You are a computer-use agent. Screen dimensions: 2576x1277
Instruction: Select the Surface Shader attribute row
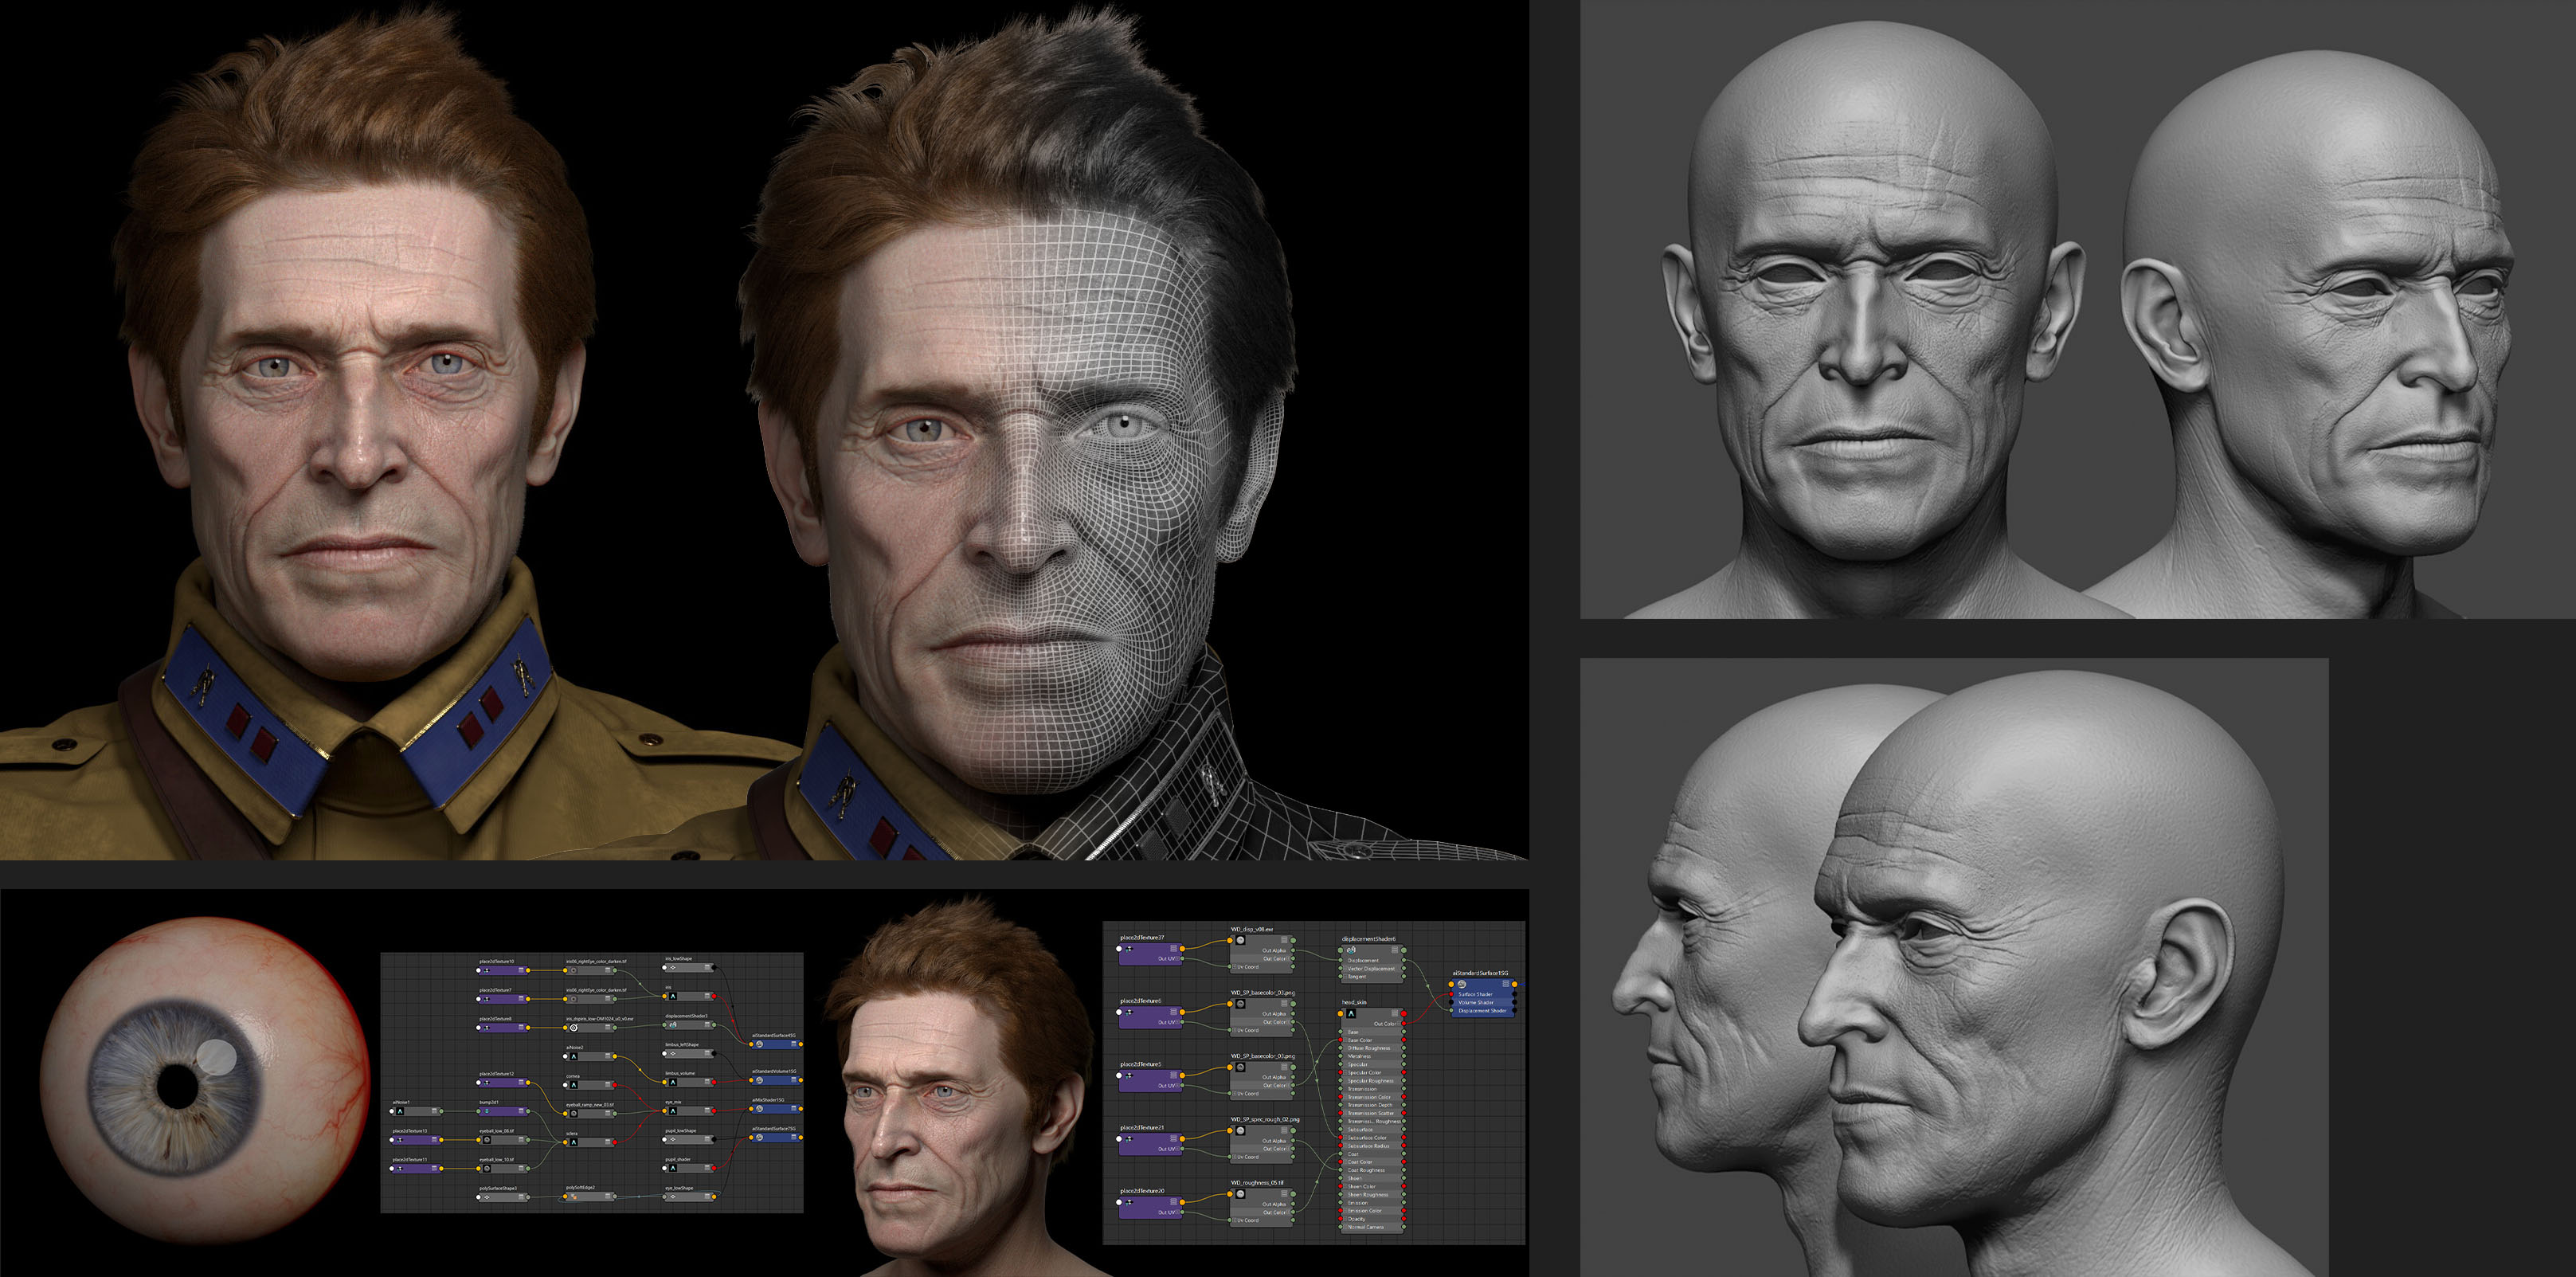coord(1476,995)
